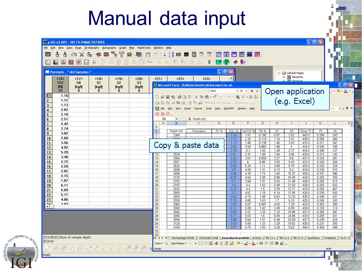
Task: Switch to the Chickerell-1Well sheet tab
Action: pos(208,238)
